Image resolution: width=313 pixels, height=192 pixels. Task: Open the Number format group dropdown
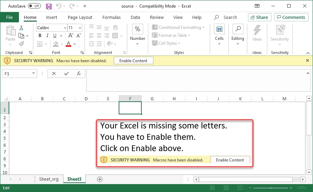(138, 35)
